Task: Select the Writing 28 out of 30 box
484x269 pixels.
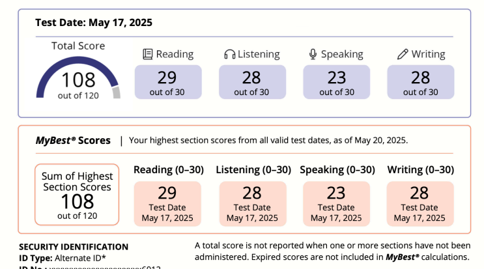Action: point(421,82)
